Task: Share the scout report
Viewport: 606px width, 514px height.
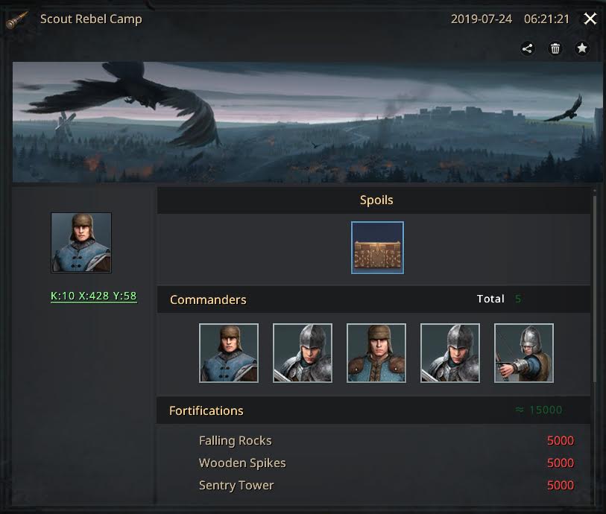Action: [x=527, y=48]
